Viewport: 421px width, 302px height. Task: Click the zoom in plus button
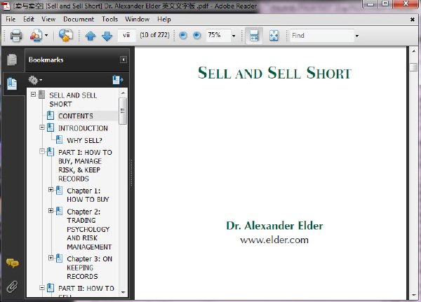(197, 36)
